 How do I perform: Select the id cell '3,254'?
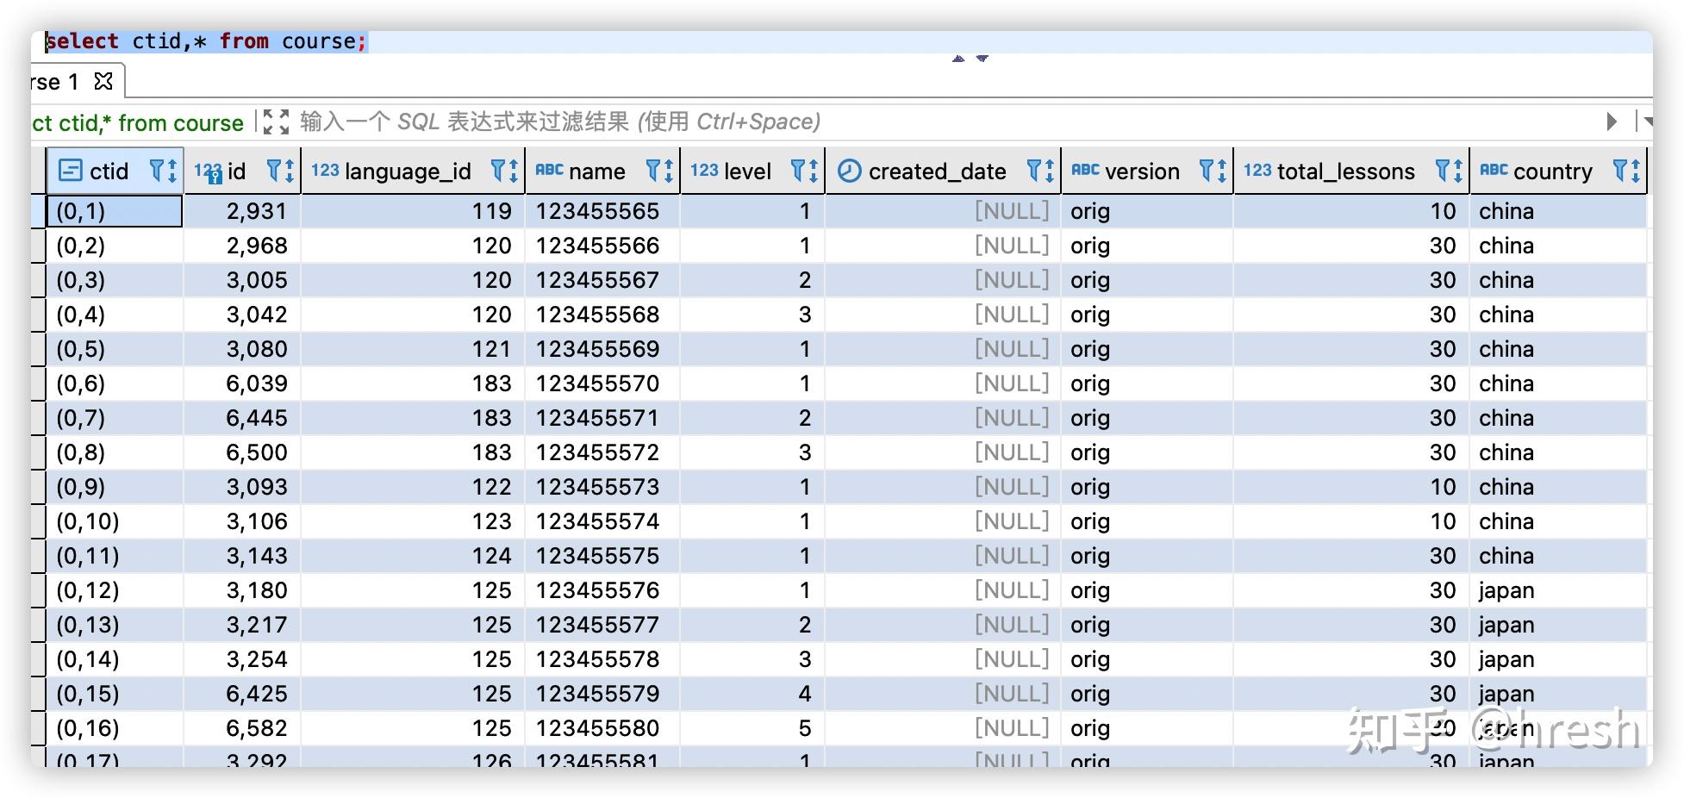242,659
